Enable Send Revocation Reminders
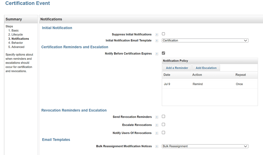This screenshot has height=155, width=263. click(163, 116)
